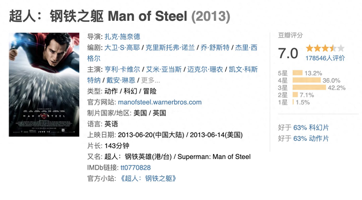
Task: Open screenwriter 大卫·S·高耶 link
Action: 122,48
